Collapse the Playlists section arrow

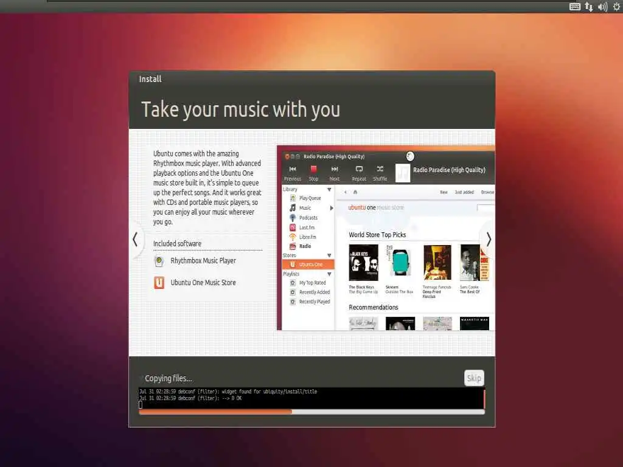[x=329, y=274]
